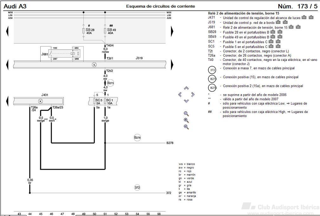Click 'válido a partir del año de modelo 2007' note
The image size is (320, 216).
pyautogui.click(x=251, y=99)
